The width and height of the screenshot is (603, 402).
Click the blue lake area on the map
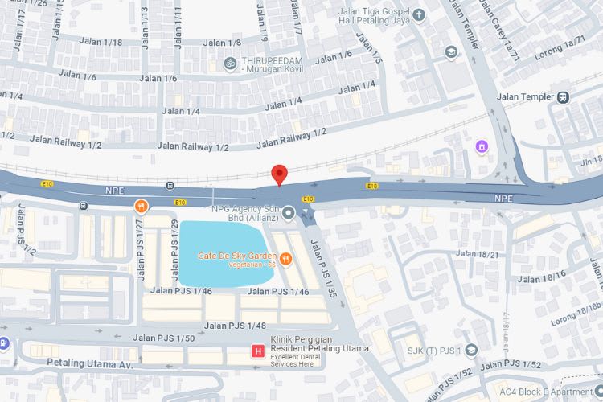[x=225, y=254]
